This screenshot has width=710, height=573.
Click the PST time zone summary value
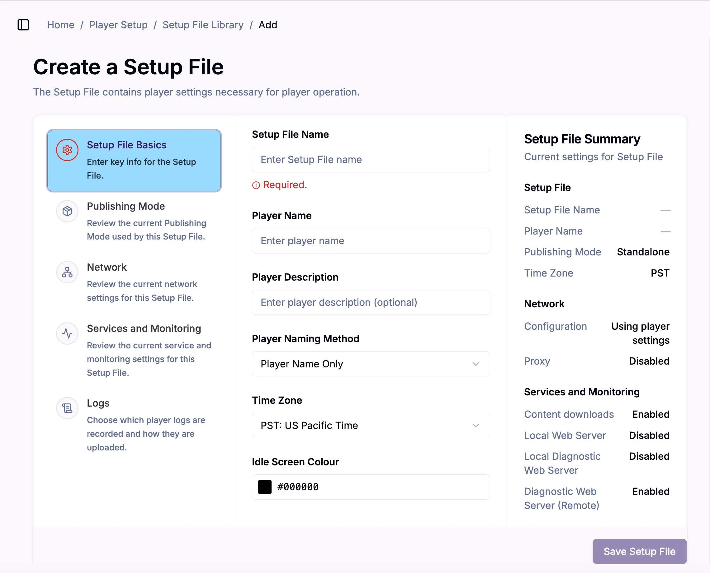[660, 273]
